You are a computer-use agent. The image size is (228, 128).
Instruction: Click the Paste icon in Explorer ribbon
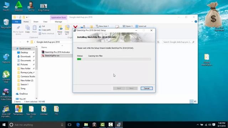click(35, 29)
